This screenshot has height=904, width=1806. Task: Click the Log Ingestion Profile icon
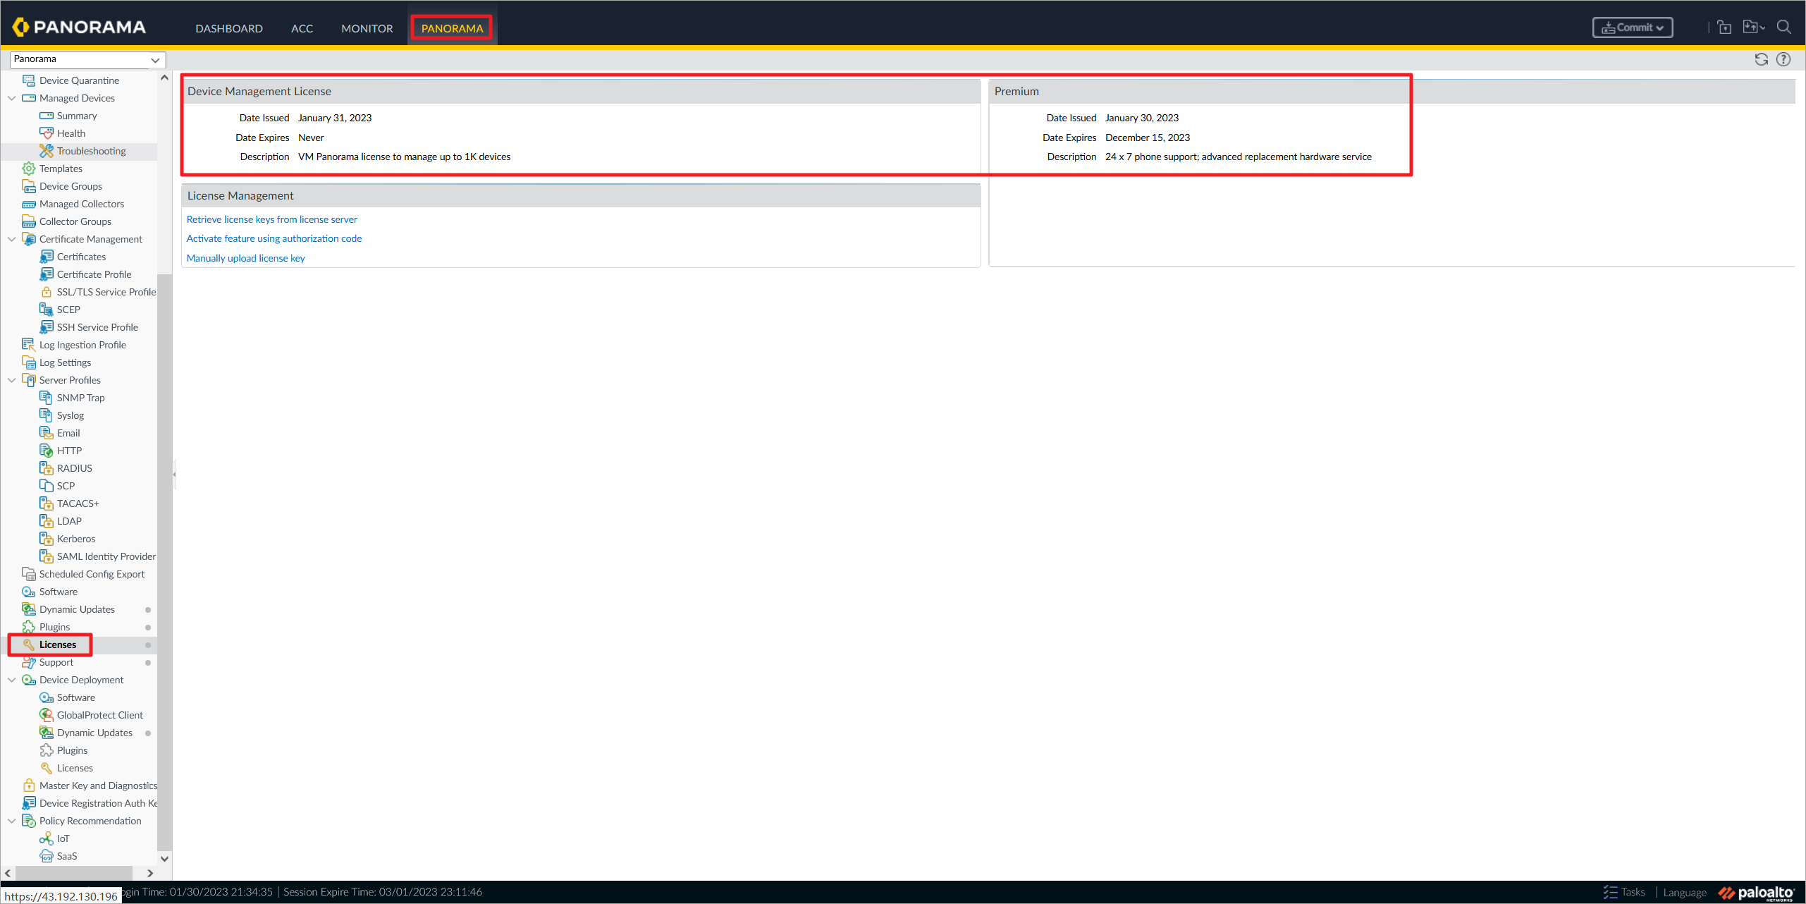29,345
